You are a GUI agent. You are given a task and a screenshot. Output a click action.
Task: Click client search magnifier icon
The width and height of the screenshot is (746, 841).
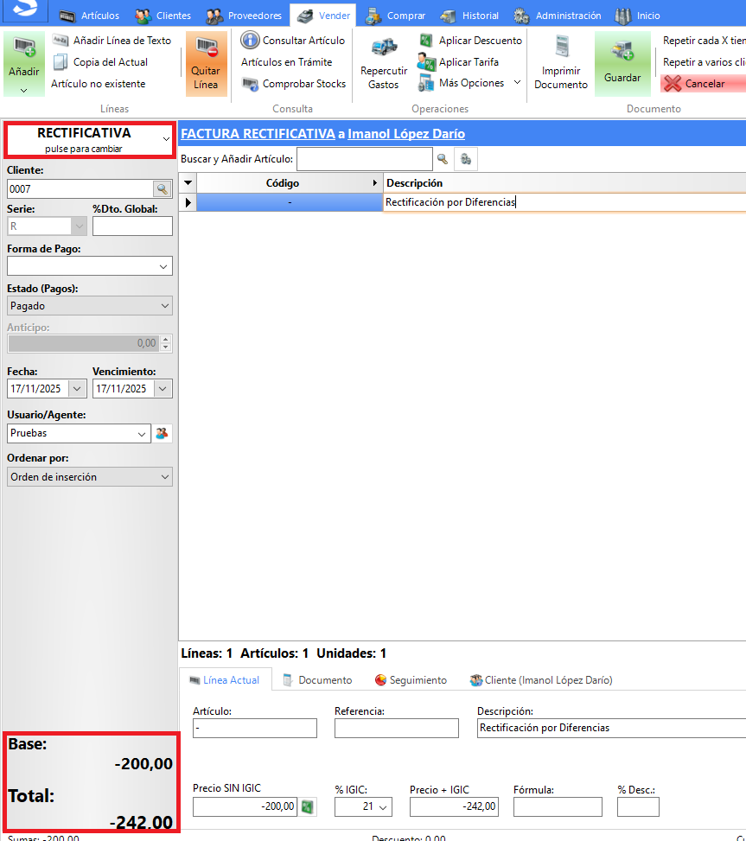point(162,188)
